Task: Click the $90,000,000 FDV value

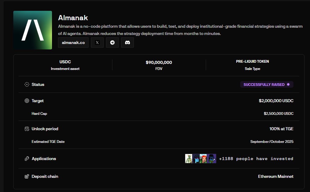Action: [x=159, y=62]
